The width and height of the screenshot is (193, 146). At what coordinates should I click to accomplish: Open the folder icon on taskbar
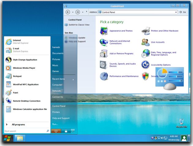click(x=20, y=138)
